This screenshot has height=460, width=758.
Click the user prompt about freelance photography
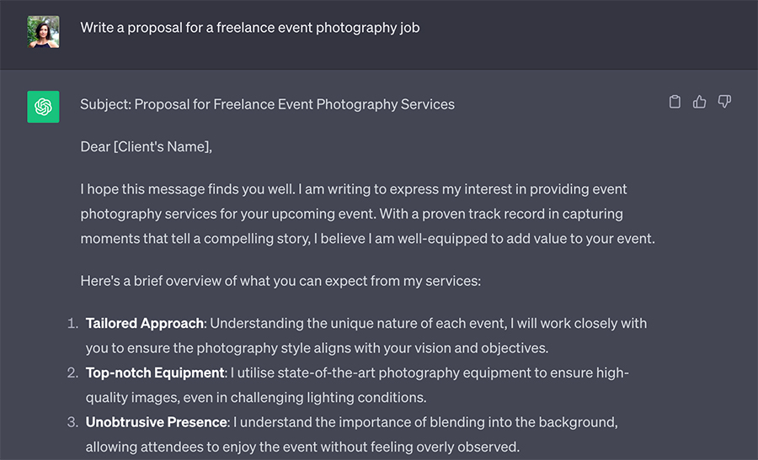250,28
